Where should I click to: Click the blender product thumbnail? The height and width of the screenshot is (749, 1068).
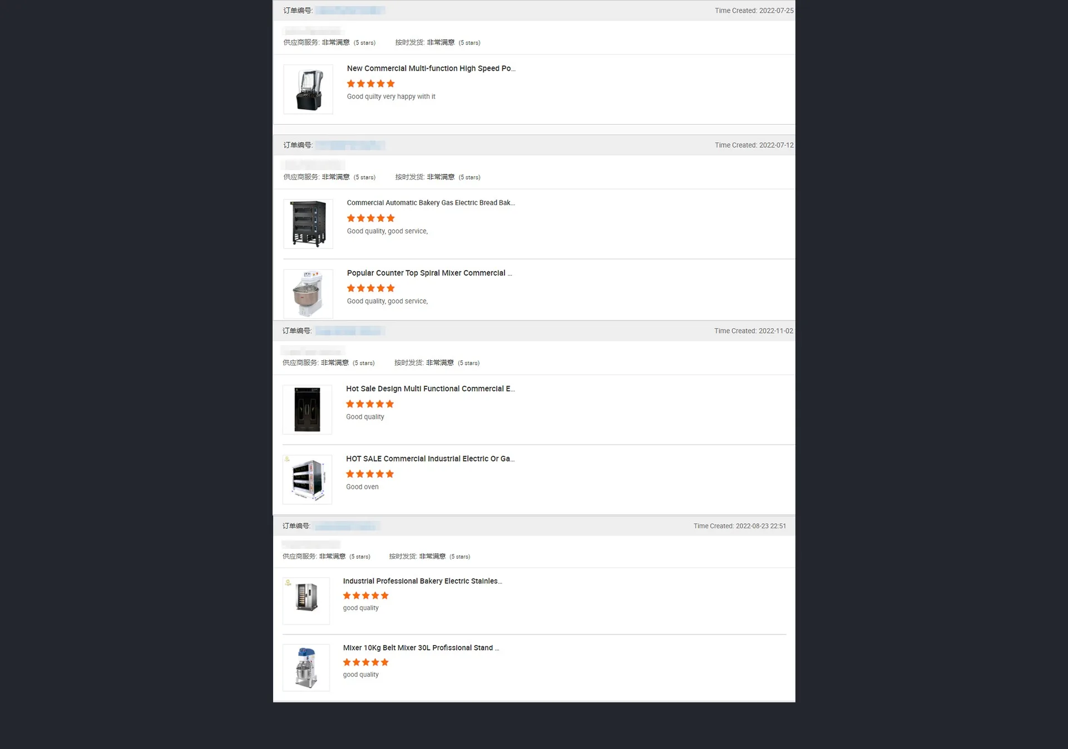(x=308, y=90)
